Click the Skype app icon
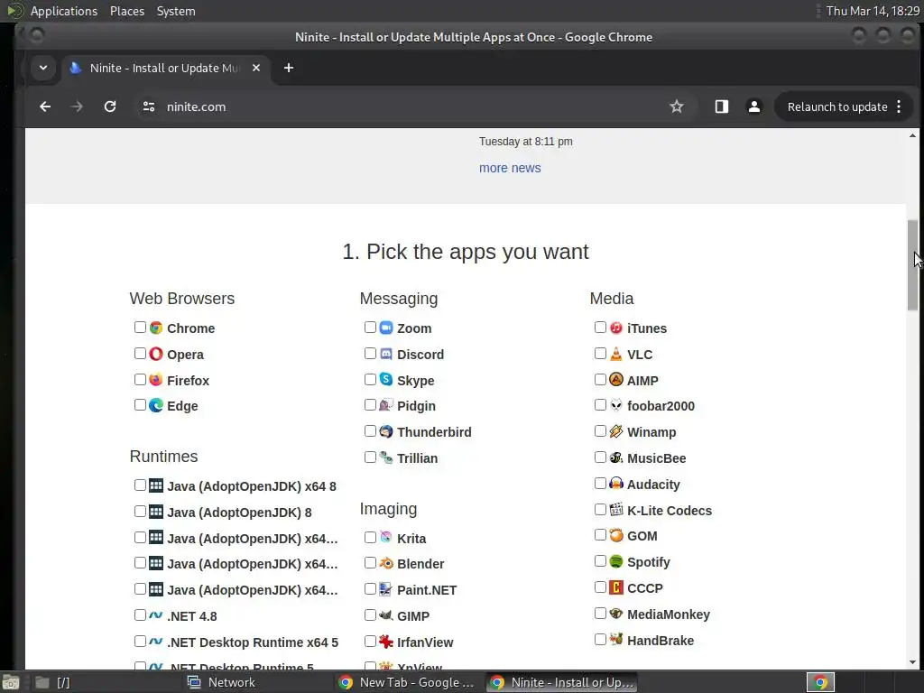This screenshot has width=924, height=693. click(x=386, y=380)
